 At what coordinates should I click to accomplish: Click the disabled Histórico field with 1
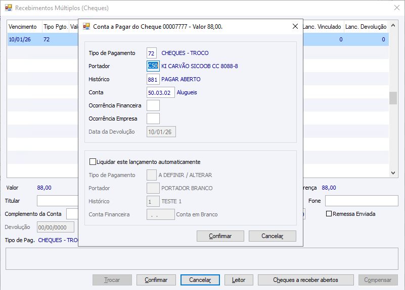coord(153,201)
